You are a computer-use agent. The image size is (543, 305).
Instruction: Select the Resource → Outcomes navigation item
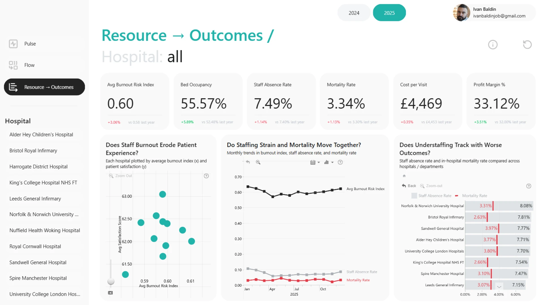click(x=44, y=87)
